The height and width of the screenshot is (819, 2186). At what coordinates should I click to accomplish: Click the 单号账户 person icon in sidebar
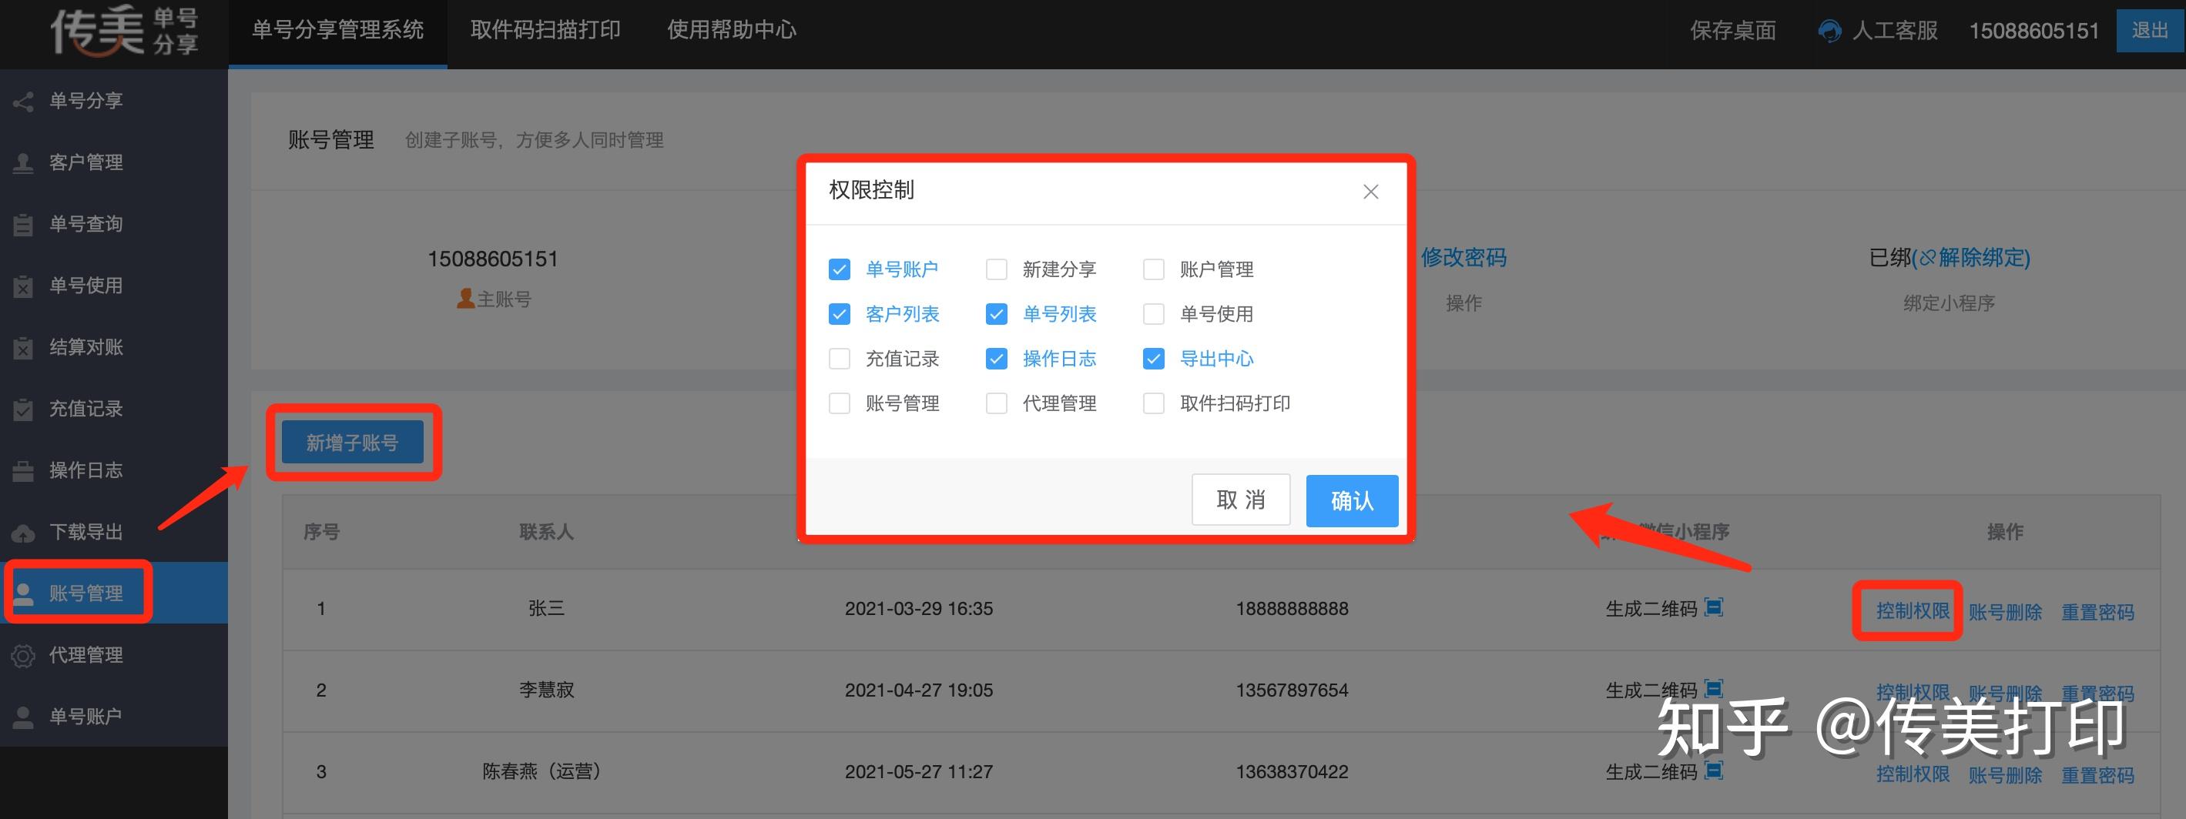pos(23,717)
